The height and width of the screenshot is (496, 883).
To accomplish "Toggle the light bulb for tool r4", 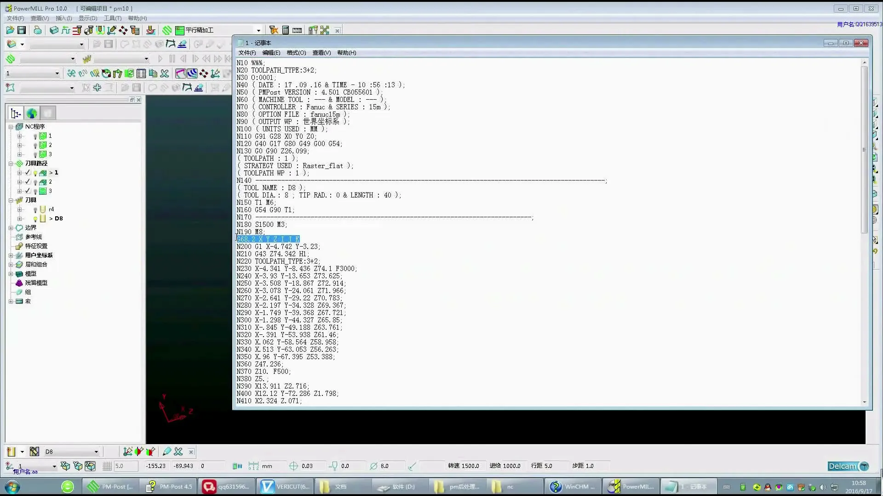I will pos(35,210).
